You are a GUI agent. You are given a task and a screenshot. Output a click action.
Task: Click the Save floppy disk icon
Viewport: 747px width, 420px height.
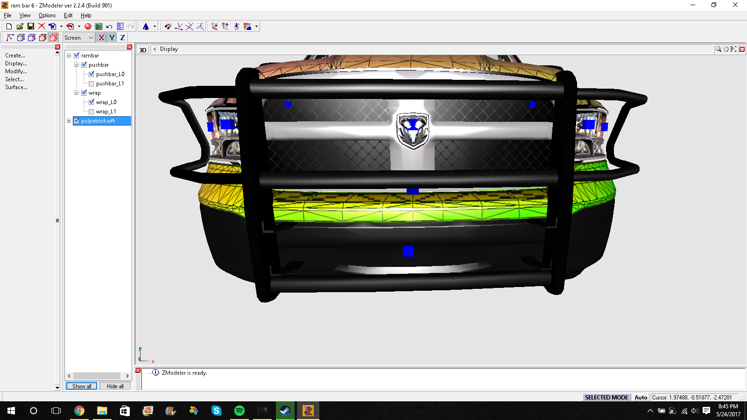[x=31, y=27]
